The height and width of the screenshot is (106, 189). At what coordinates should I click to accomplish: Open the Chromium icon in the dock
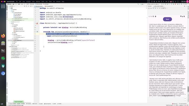(3, 73)
